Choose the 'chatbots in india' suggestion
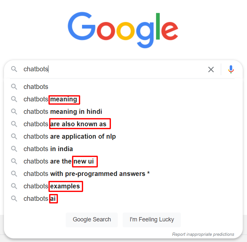The image size is (247, 242). pos(48,149)
